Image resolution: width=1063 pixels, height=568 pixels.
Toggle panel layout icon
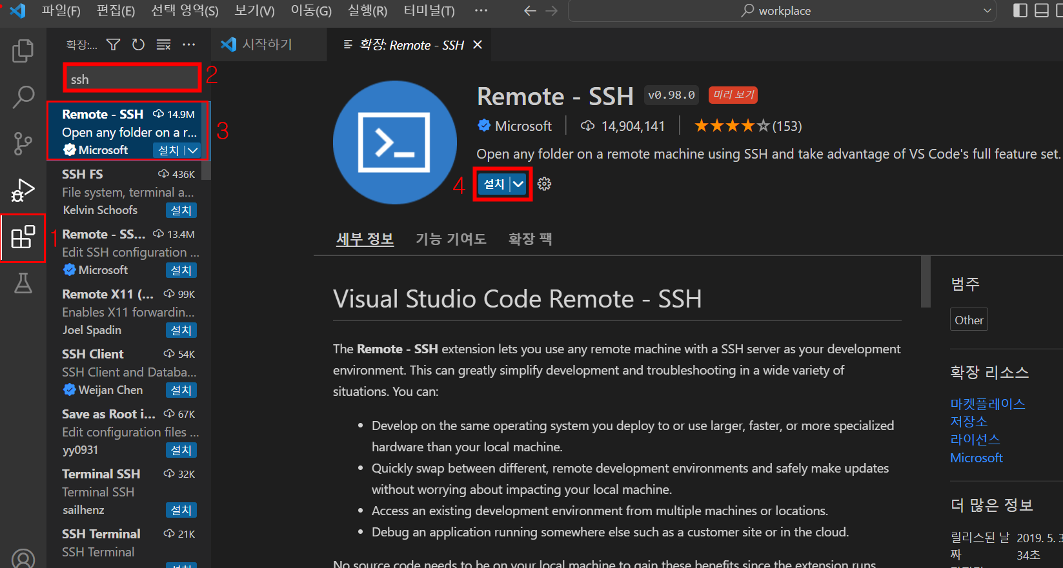click(1042, 10)
